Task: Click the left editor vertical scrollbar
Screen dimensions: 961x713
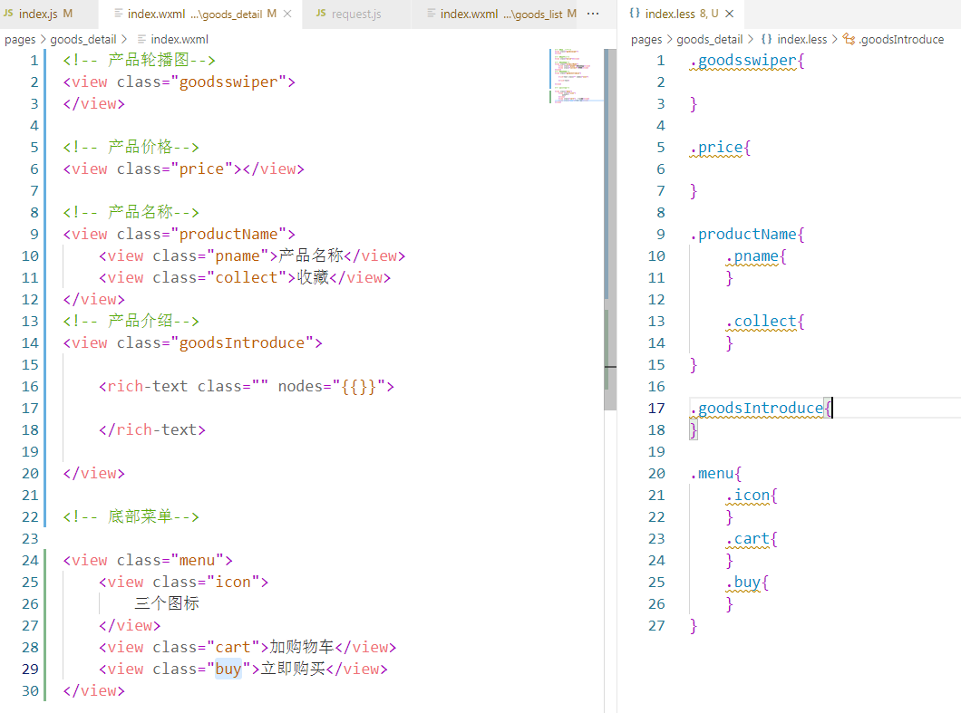Action: point(610,230)
